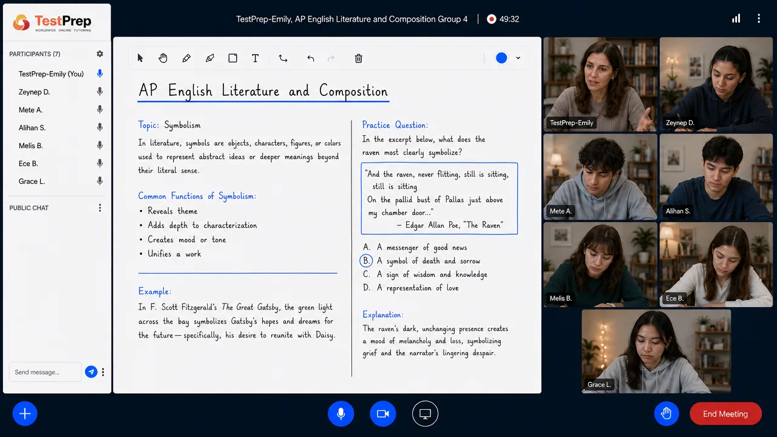The width and height of the screenshot is (777, 437).
Task: Select the hand pan tool
Action: coord(163,58)
